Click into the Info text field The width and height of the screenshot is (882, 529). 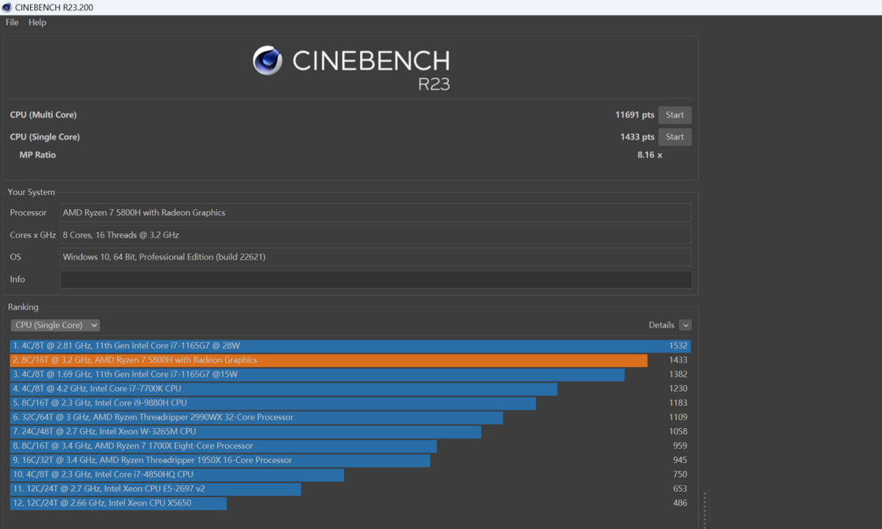(x=376, y=280)
